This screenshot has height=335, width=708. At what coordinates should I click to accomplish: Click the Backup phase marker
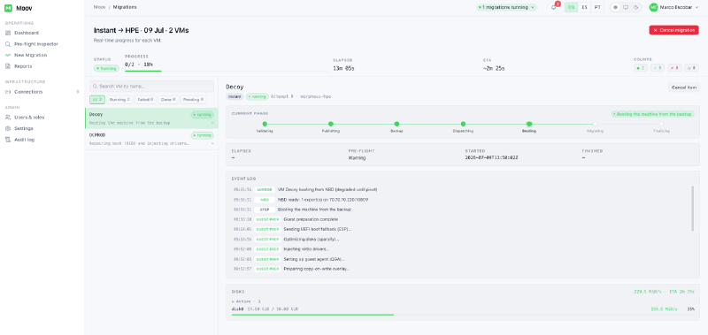click(396, 124)
